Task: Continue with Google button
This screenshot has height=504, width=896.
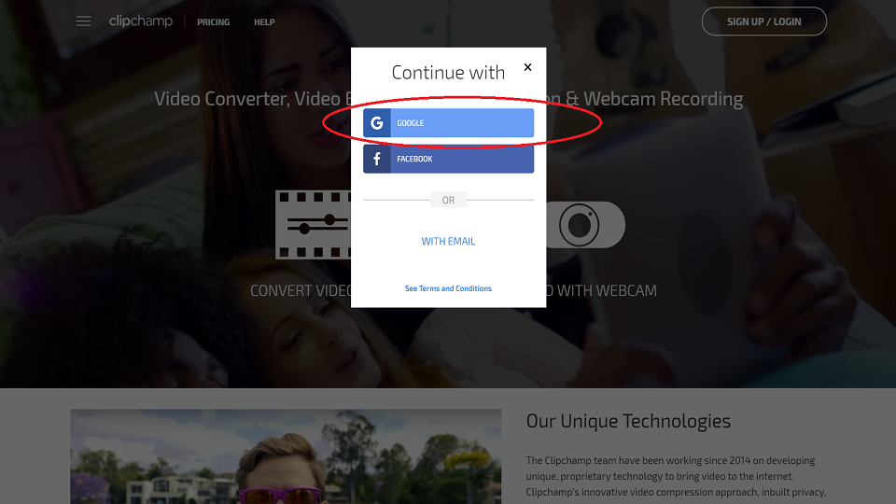Action: pyautogui.click(x=449, y=123)
